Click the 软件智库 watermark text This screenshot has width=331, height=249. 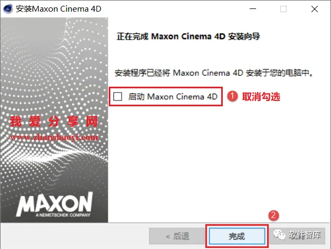(x=305, y=235)
